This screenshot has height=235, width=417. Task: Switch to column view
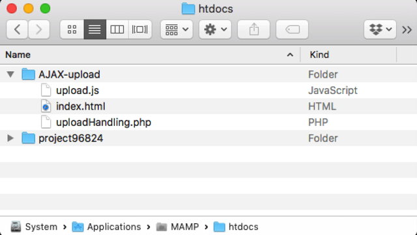click(117, 29)
